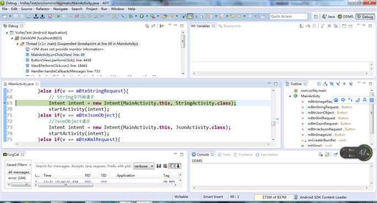
Task: Click the green Resume debug button
Action: coord(58,16)
